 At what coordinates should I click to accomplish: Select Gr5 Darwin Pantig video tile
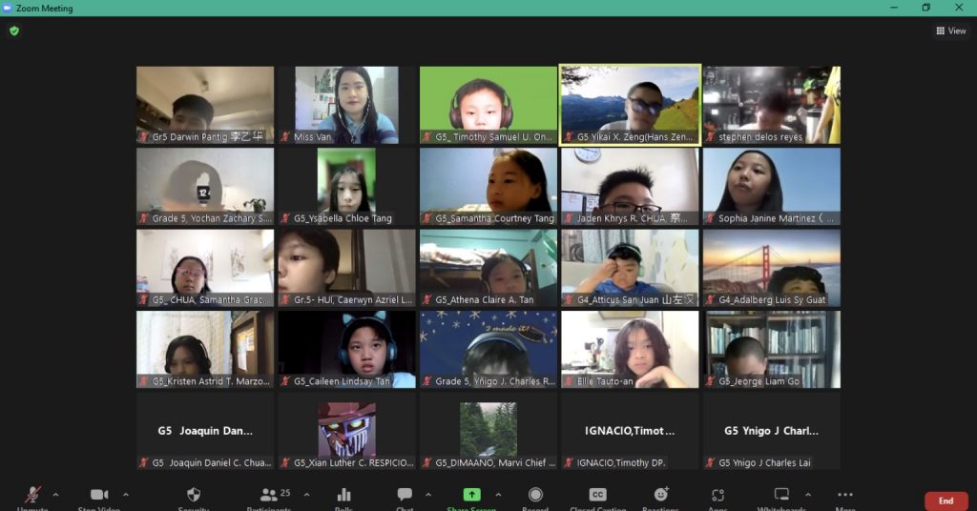pyautogui.click(x=205, y=105)
